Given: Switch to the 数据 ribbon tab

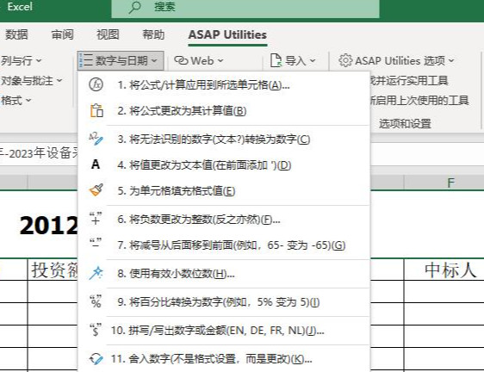Looking at the screenshot, I should tap(16, 34).
